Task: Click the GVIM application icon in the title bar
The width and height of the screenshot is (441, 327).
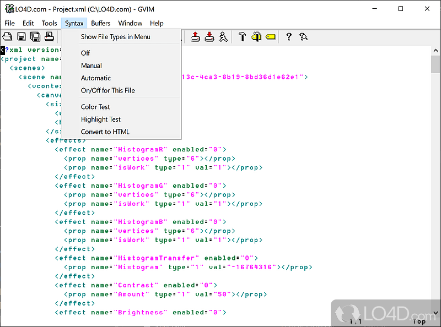Action: tap(9, 9)
